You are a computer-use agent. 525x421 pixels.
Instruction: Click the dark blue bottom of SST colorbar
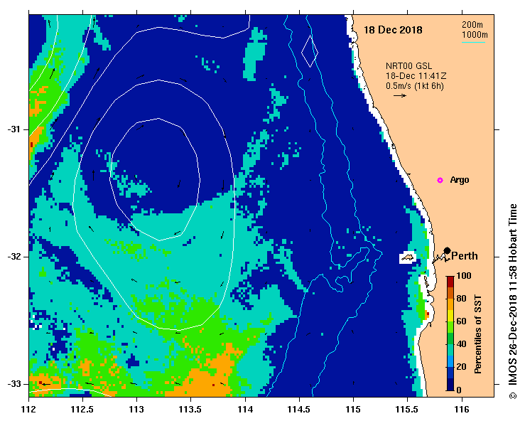pyautogui.click(x=450, y=385)
